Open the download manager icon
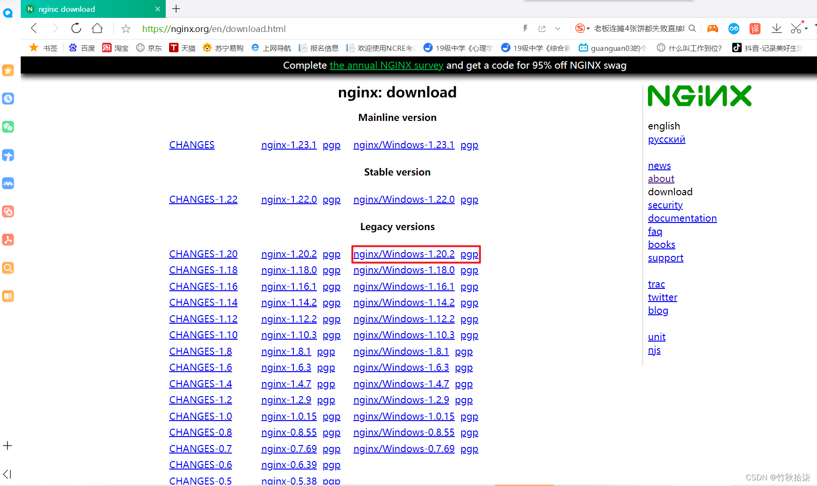 click(x=777, y=28)
